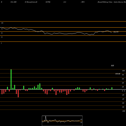Click the MR axis label "40"
The height and width of the screenshot is (126, 126).
point(123,83)
